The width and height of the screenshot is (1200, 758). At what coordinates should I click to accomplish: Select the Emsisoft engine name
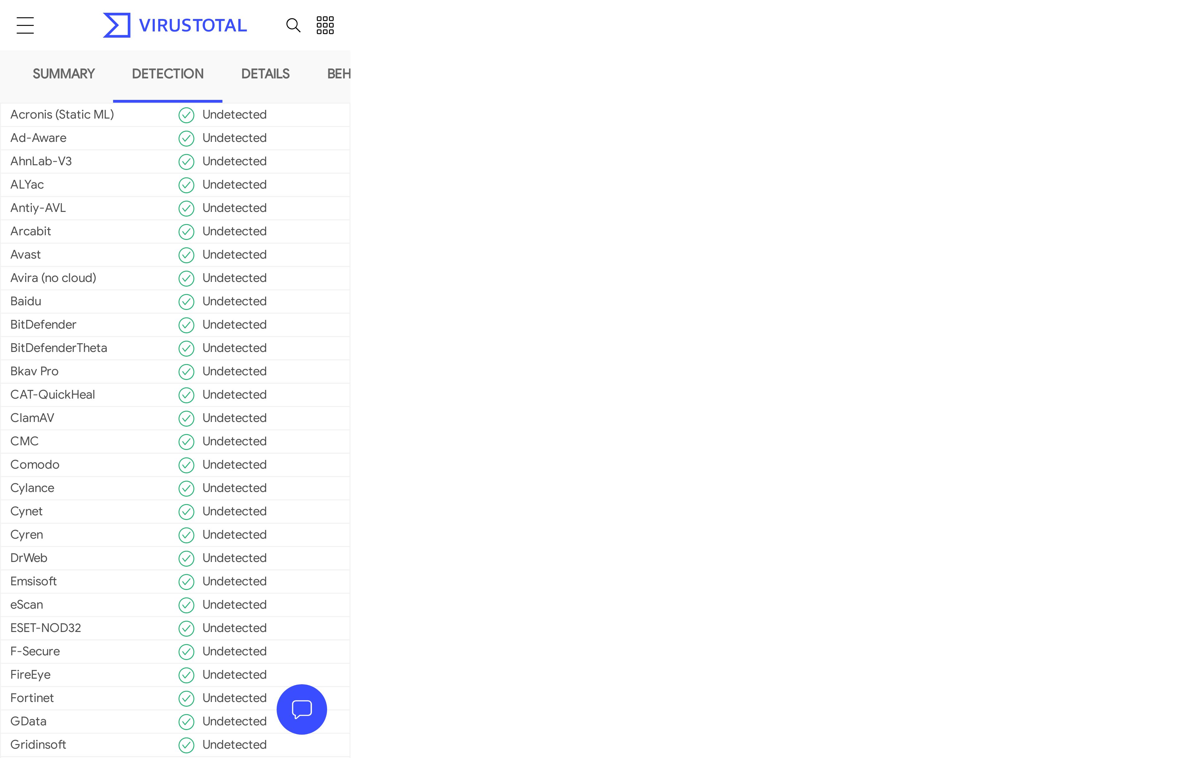tap(33, 581)
